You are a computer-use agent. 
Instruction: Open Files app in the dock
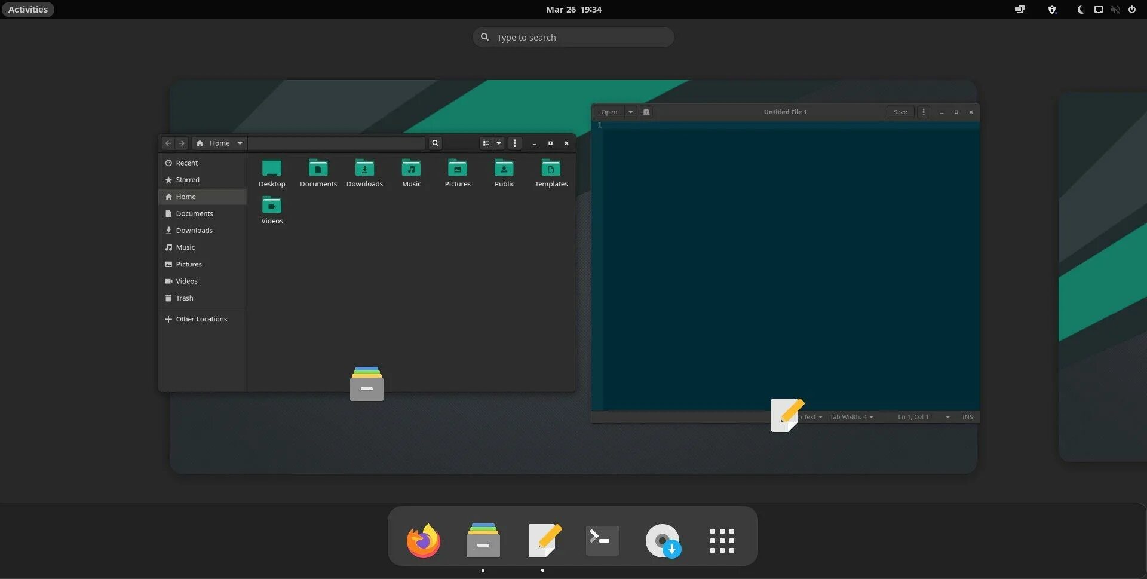(x=483, y=541)
